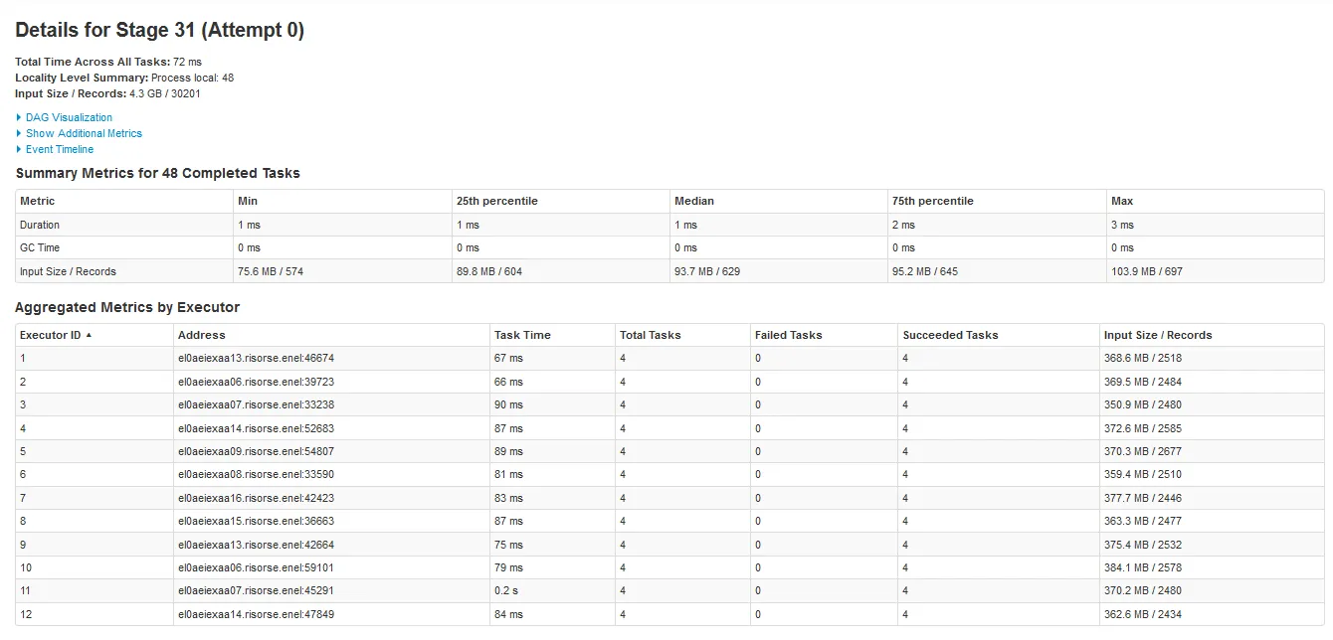Image resolution: width=1333 pixels, height=640 pixels.
Task: Sort by Succeeded Tasks column header
Action: click(x=950, y=335)
